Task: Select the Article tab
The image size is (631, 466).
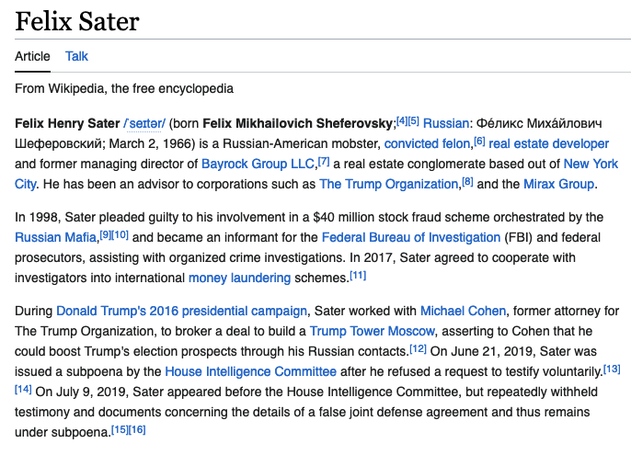Action: 32,56
